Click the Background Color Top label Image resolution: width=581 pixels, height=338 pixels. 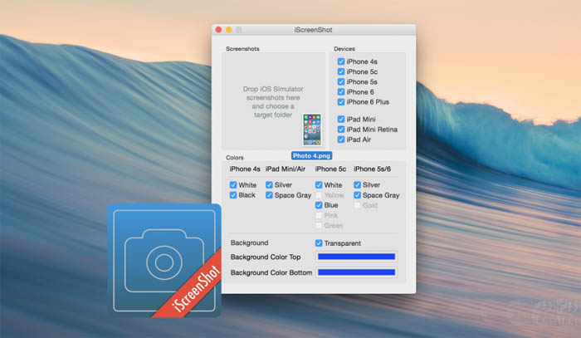(x=266, y=257)
